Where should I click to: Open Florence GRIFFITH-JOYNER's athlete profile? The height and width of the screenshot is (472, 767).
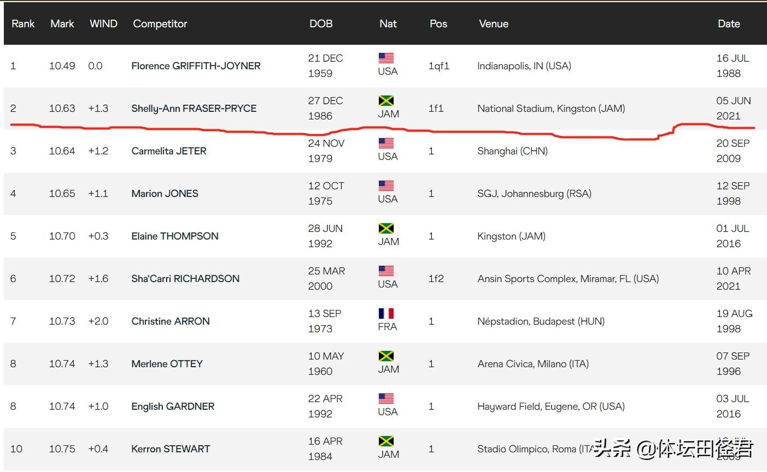196,66
